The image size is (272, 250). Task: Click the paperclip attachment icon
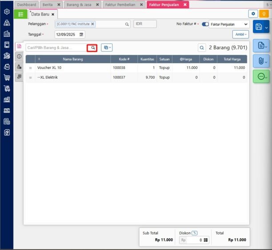point(261,61)
